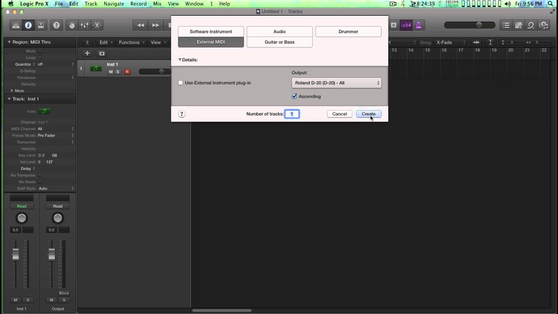Open the View dropdown in tracks area
Image resolution: width=558 pixels, height=314 pixels.
158,42
